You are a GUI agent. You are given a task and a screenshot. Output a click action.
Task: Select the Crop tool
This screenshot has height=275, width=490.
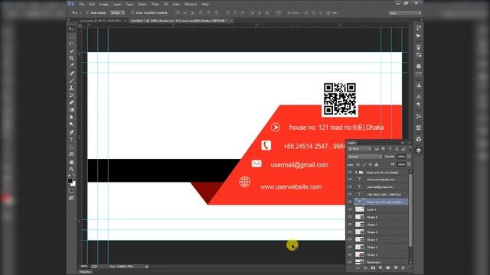(71, 58)
